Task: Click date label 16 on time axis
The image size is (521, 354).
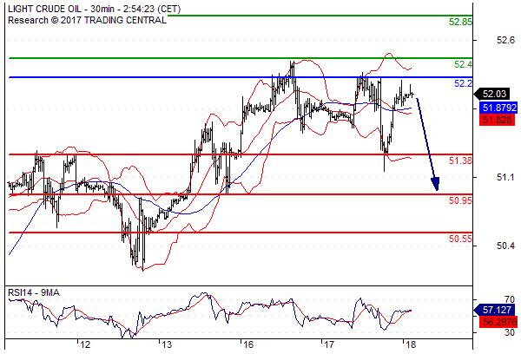Action: (247, 344)
